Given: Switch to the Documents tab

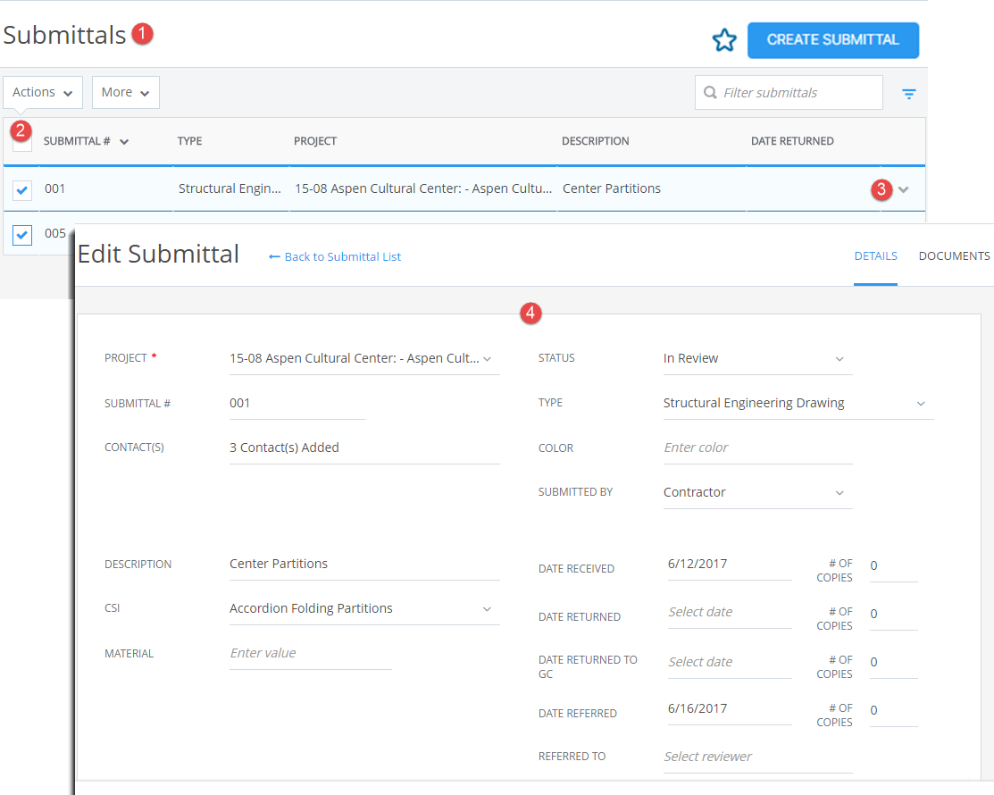Looking at the screenshot, I should pos(954,256).
